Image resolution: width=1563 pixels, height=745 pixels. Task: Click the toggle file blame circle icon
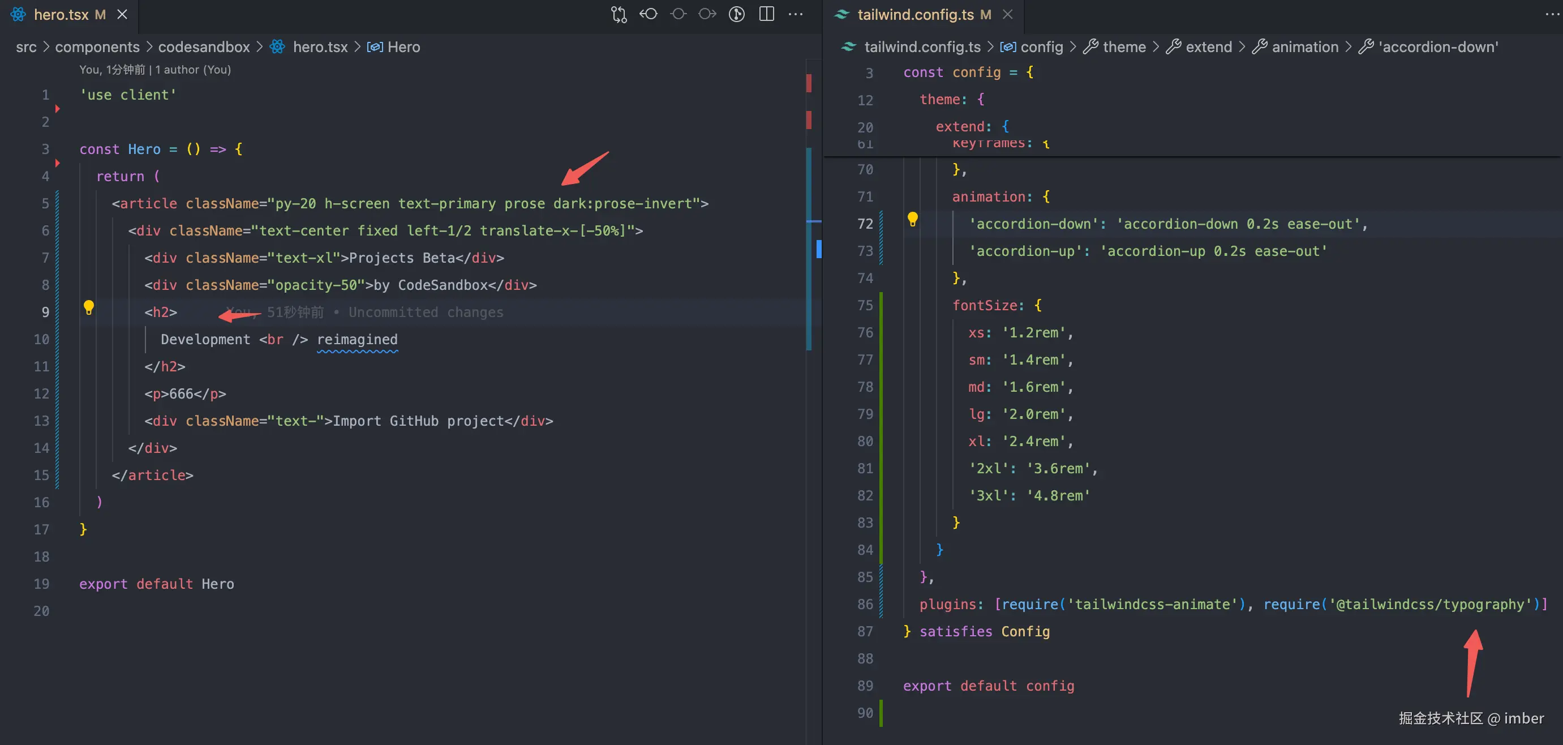pos(679,14)
